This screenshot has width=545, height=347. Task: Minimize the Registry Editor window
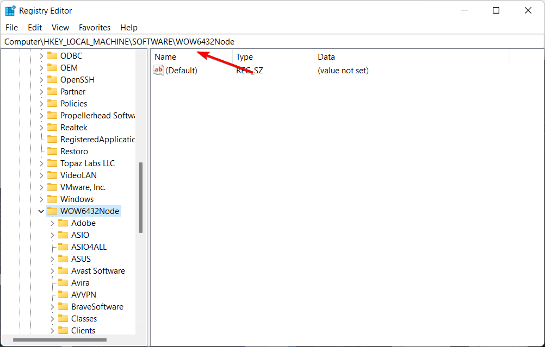(x=465, y=10)
